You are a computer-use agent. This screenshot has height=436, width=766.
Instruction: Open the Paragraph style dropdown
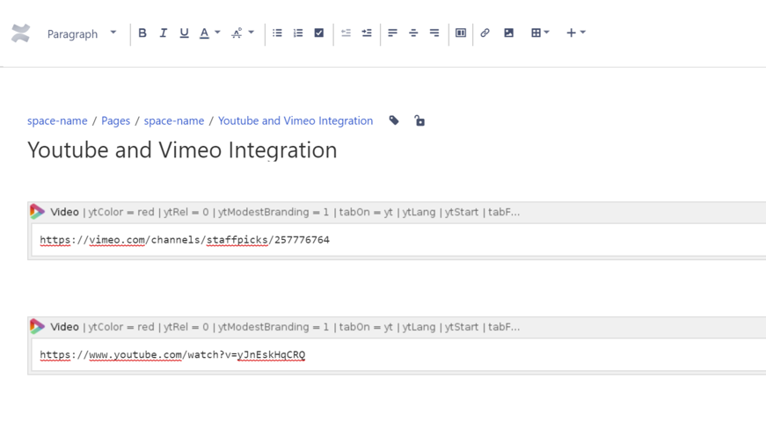tap(82, 33)
